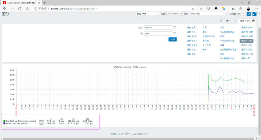
Task: Click the dark square extension icon in toolbar
Action: (216, 9)
